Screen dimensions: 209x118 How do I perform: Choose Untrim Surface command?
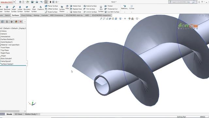(90, 12)
